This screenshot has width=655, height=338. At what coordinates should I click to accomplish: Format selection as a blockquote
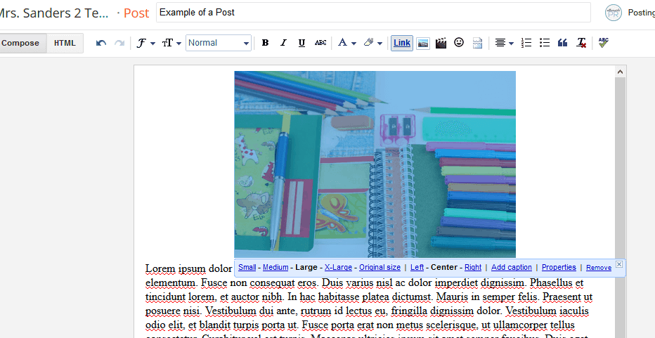[x=562, y=43]
